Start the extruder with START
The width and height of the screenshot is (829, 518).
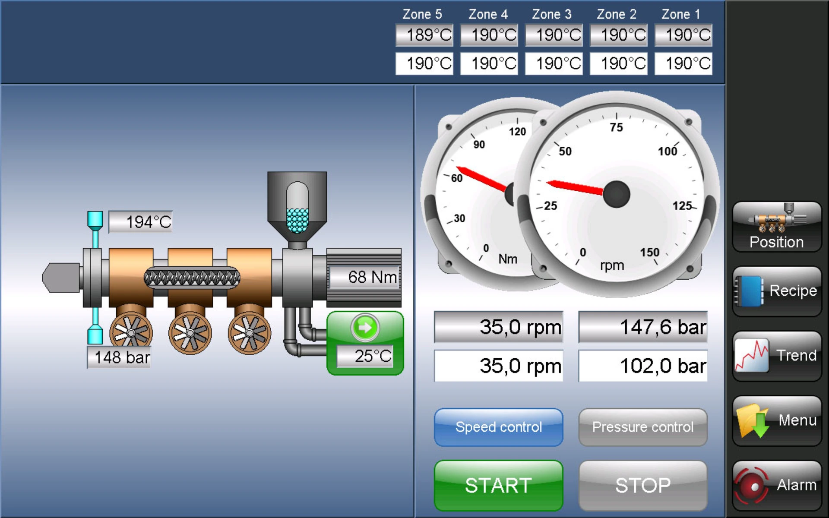498,486
